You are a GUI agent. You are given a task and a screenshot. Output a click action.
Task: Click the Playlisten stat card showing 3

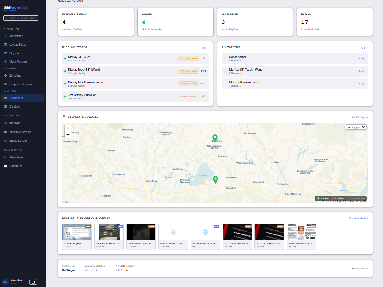point(255,22)
